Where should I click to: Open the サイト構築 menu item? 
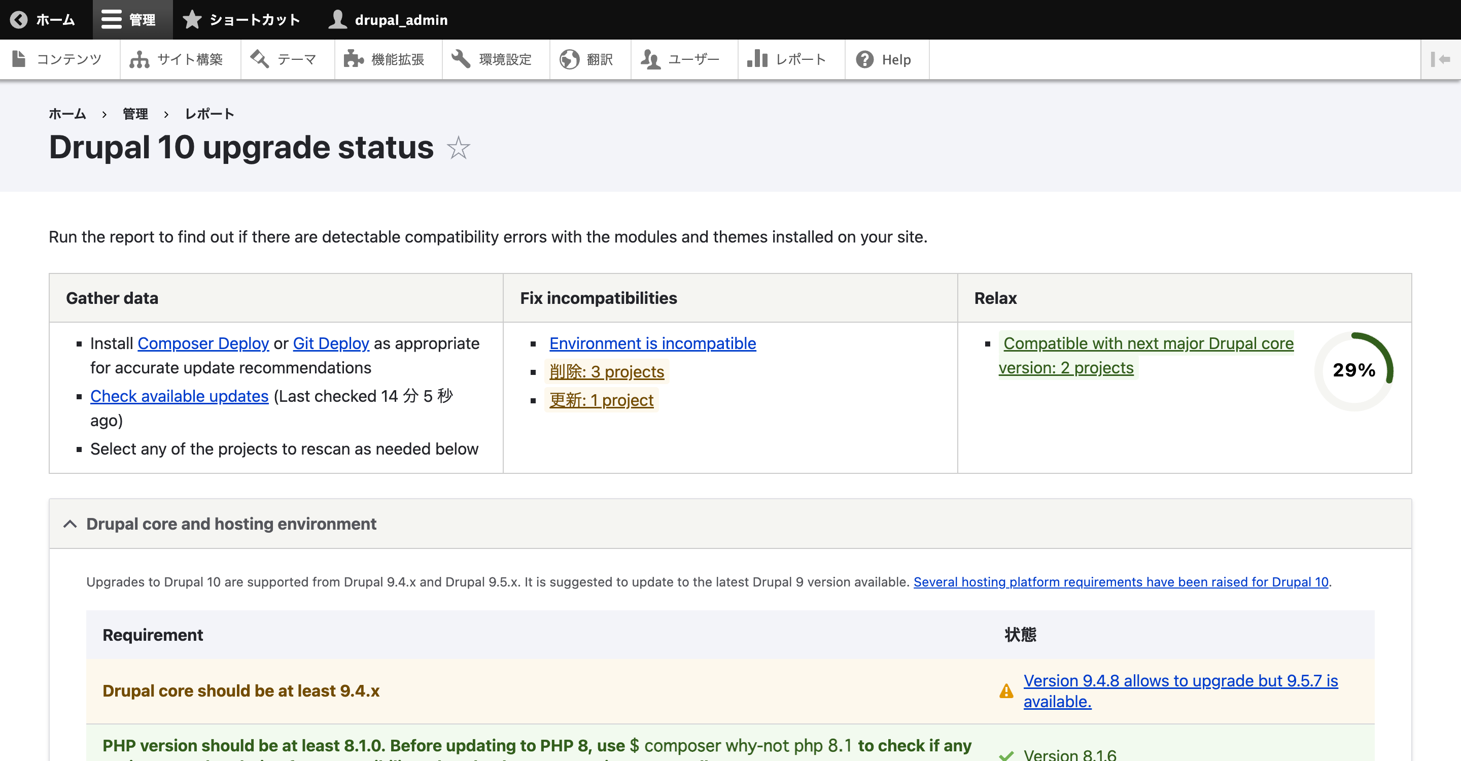point(180,59)
